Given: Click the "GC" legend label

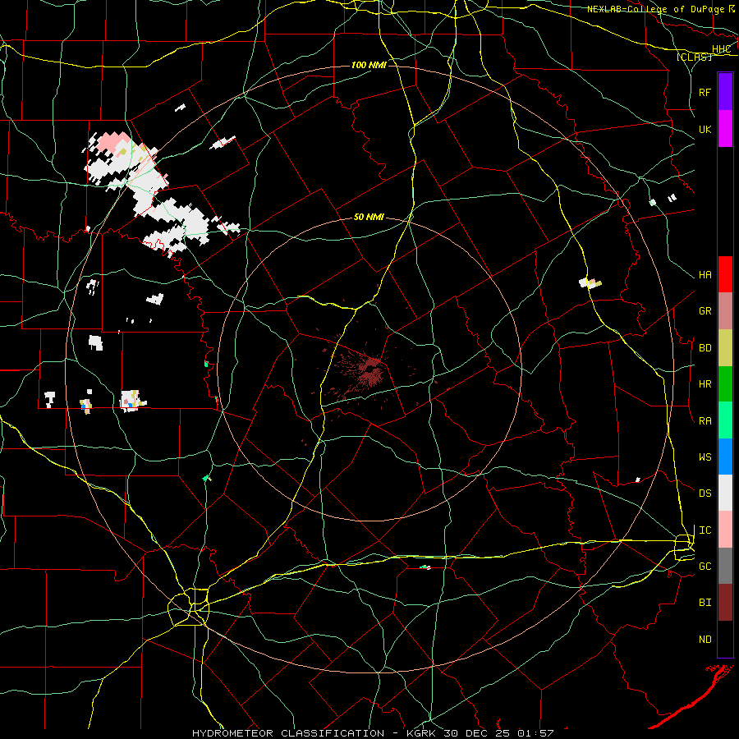Looking at the screenshot, I should (x=705, y=566).
